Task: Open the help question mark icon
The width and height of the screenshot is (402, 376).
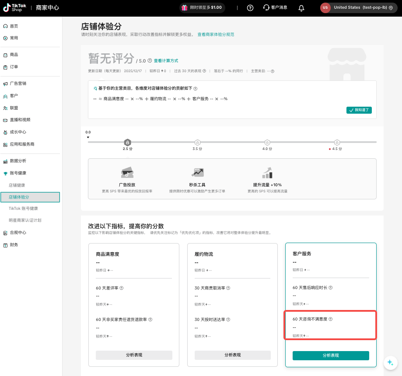Action: point(250,8)
